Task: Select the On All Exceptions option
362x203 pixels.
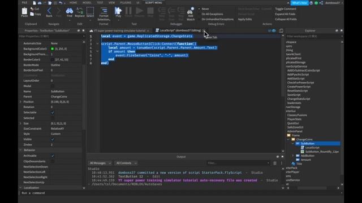Action: click(210, 14)
